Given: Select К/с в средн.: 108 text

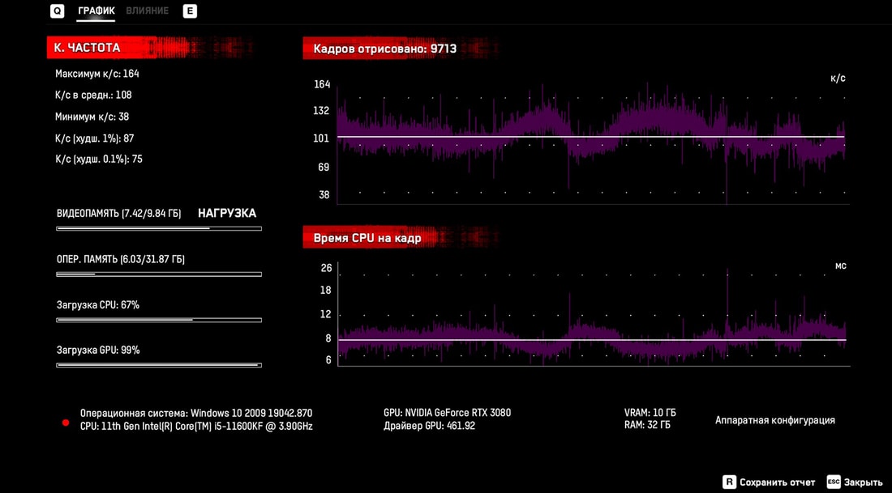Looking at the screenshot, I should pyautogui.click(x=93, y=96).
